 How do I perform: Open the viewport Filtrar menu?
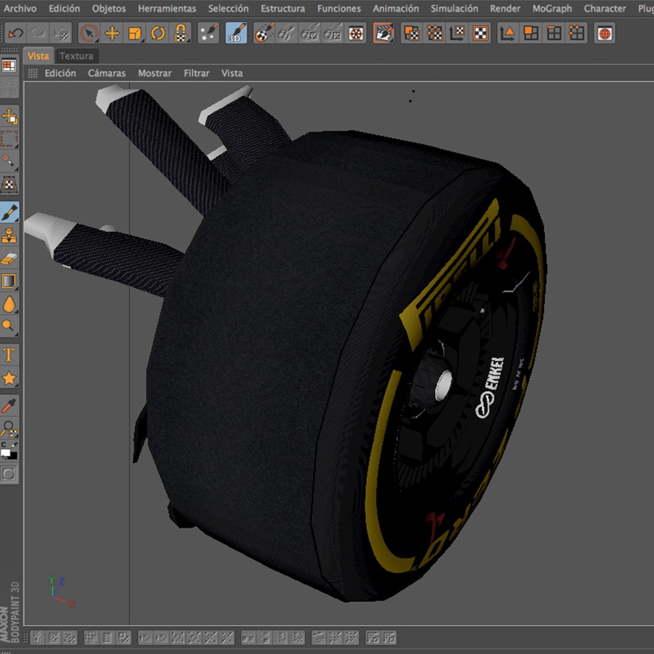coord(196,73)
